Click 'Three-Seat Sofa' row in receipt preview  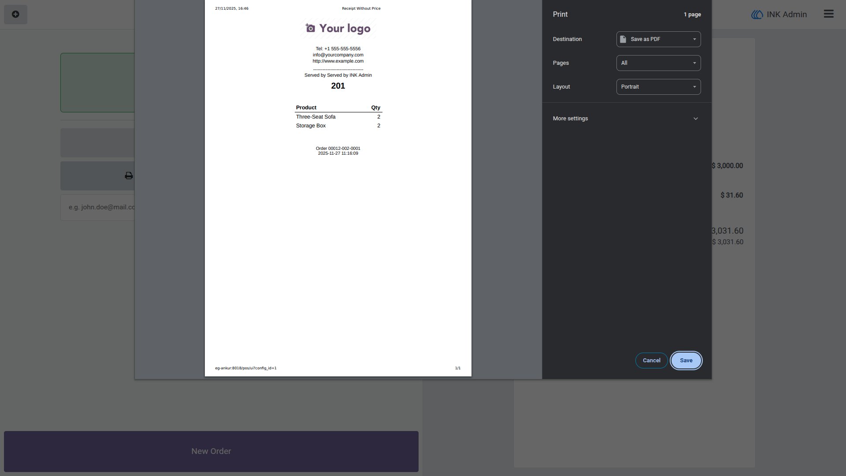338,117
